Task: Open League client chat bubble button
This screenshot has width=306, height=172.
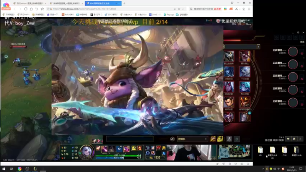Action: click(x=288, y=139)
